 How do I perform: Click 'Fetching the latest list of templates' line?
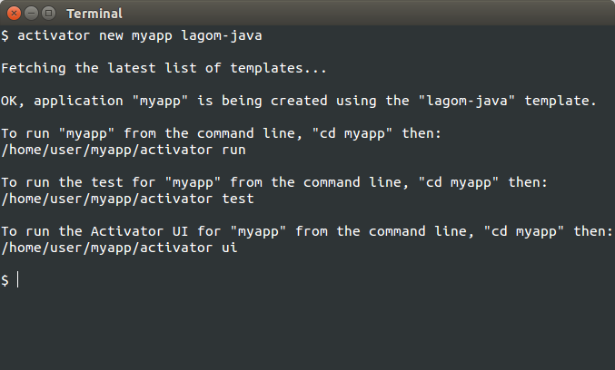click(x=164, y=68)
